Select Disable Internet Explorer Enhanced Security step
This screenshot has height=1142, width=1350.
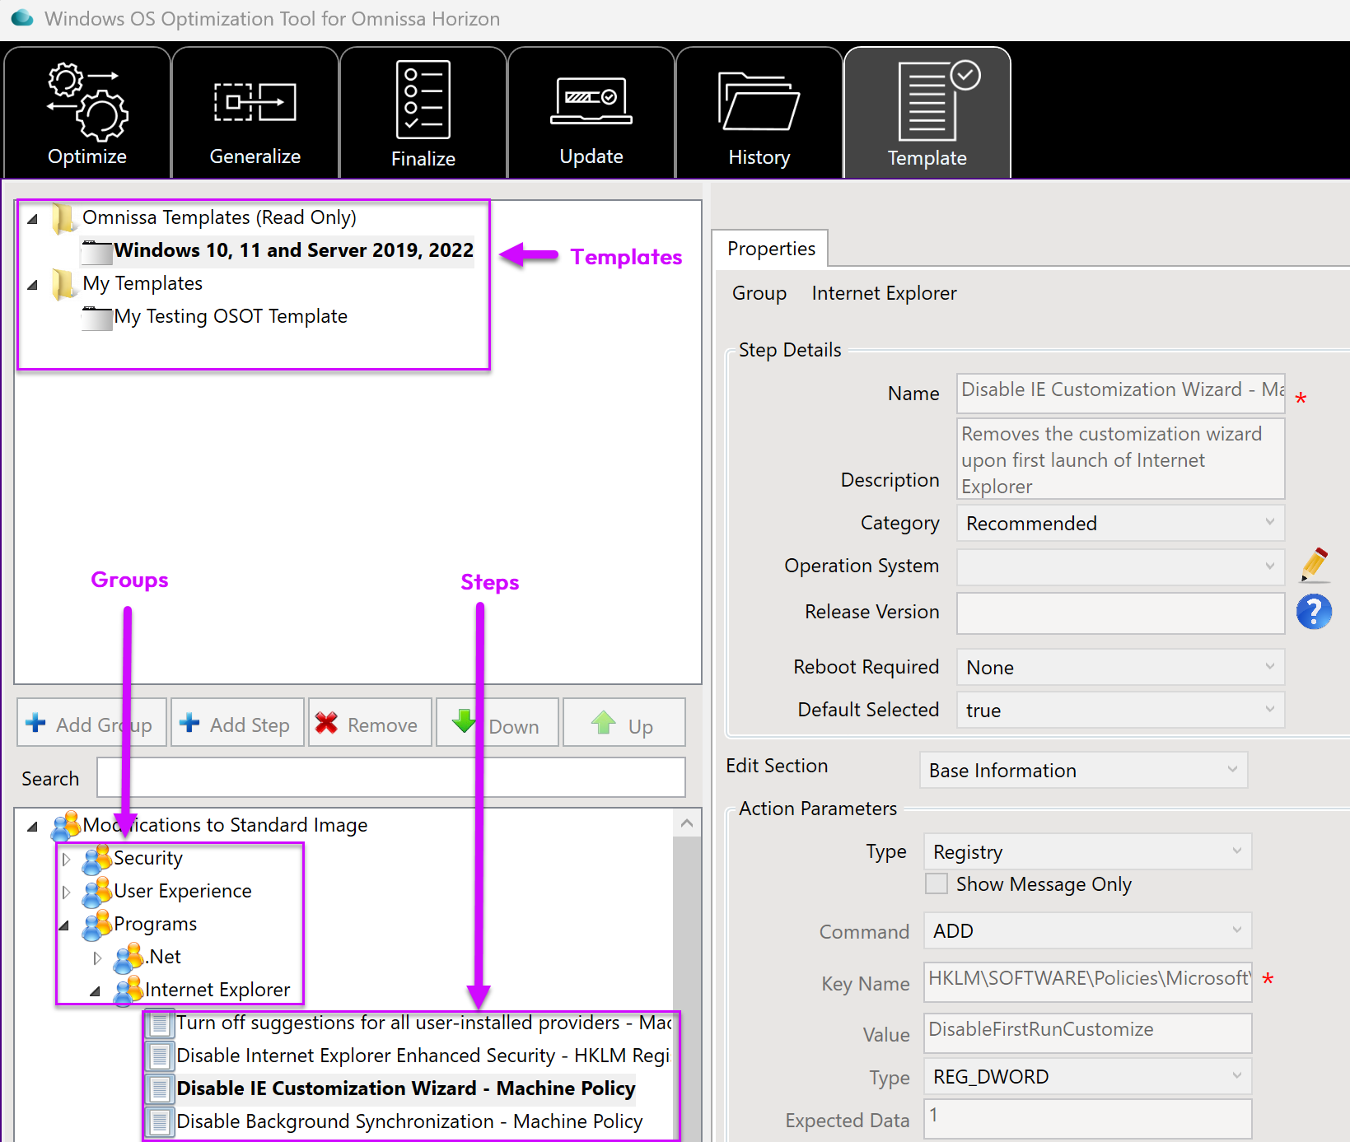pyautogui.click(x=423, y=1056)
